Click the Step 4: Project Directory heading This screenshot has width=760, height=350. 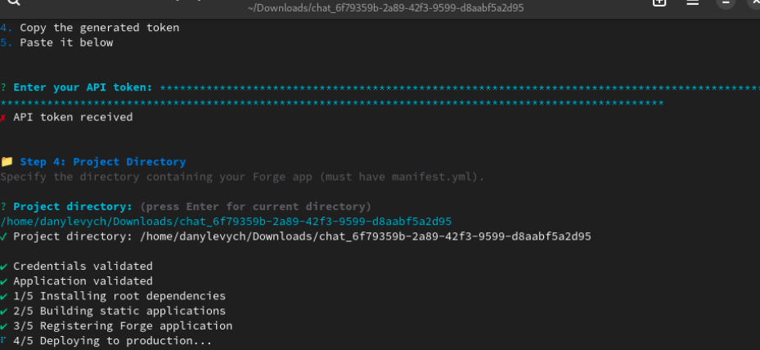[103, 162]
